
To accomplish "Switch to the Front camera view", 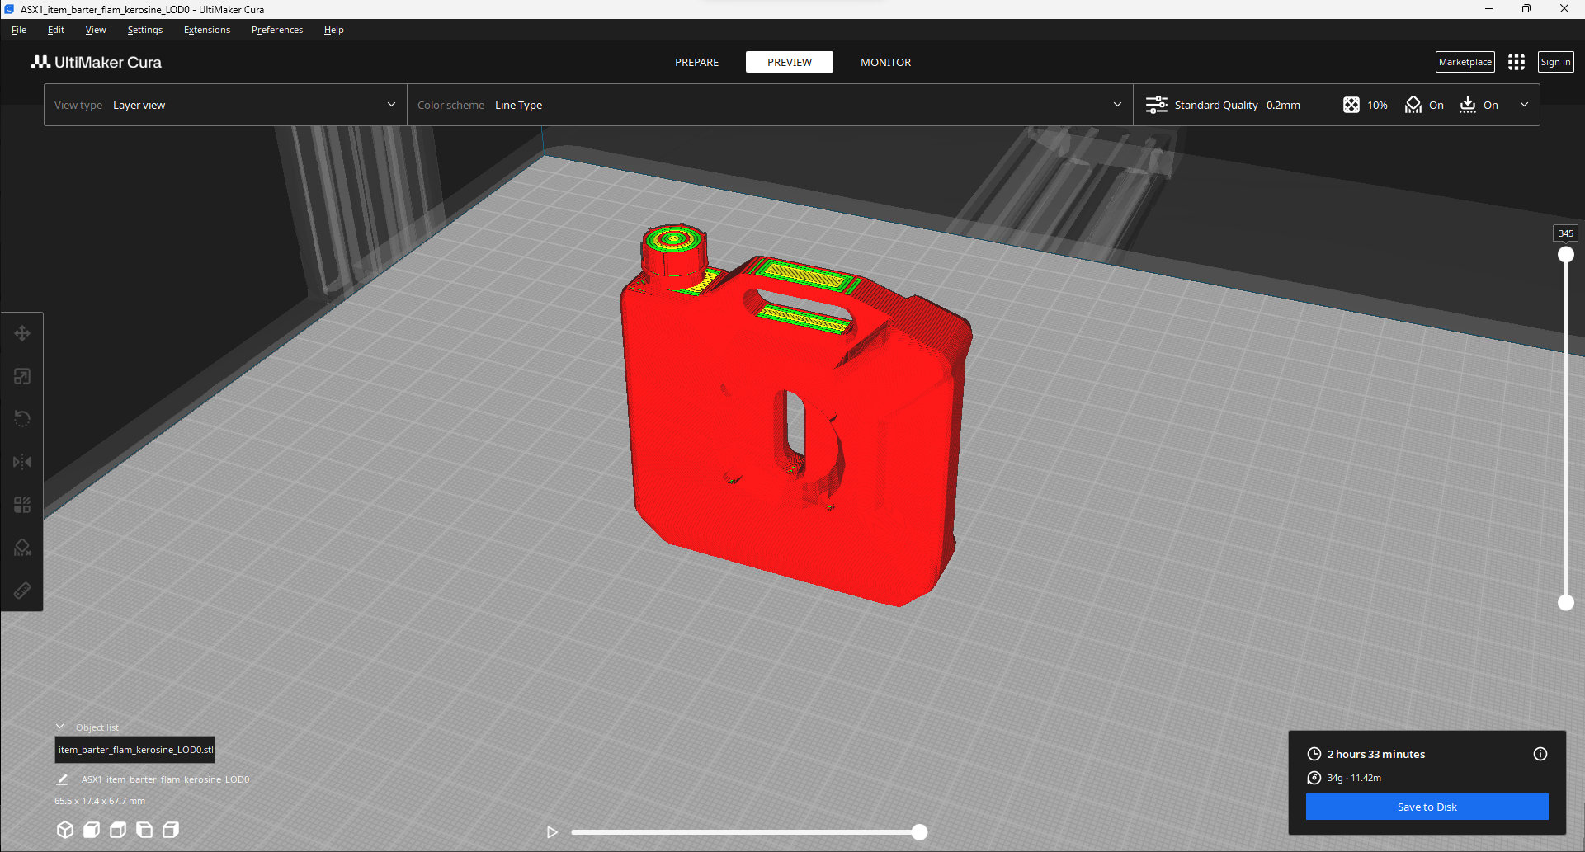I will pos(92,830).
